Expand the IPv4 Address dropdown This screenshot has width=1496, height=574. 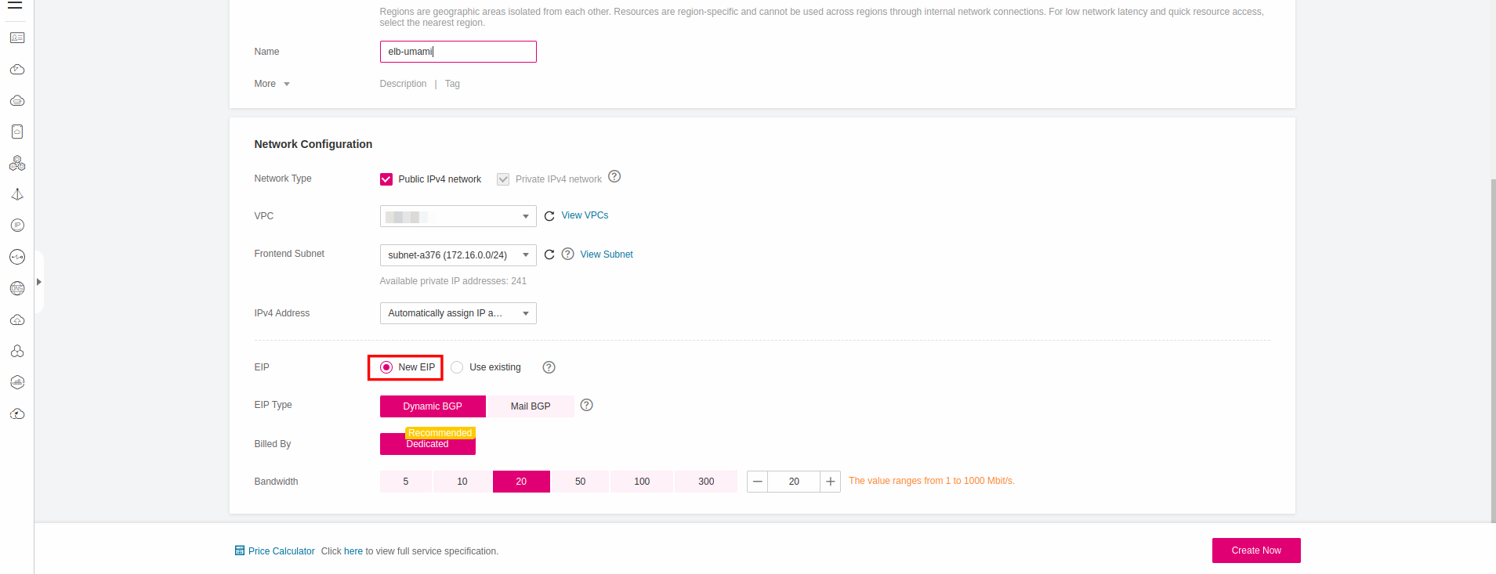point(458,313)
